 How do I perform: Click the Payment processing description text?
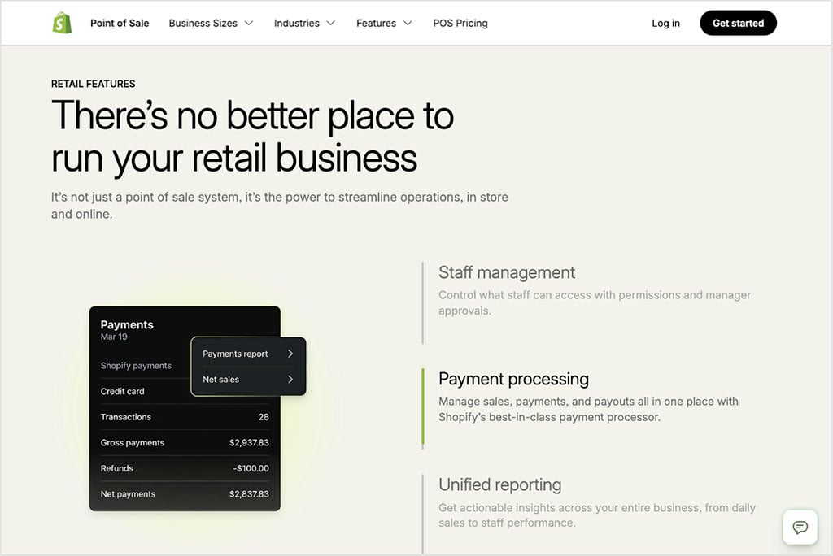pyautogui.click(x=588, y=409)
